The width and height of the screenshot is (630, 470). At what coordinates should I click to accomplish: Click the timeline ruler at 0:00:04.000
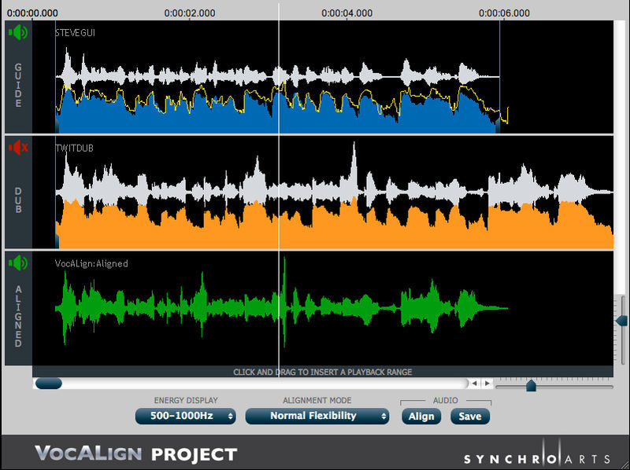click(346, 13)
